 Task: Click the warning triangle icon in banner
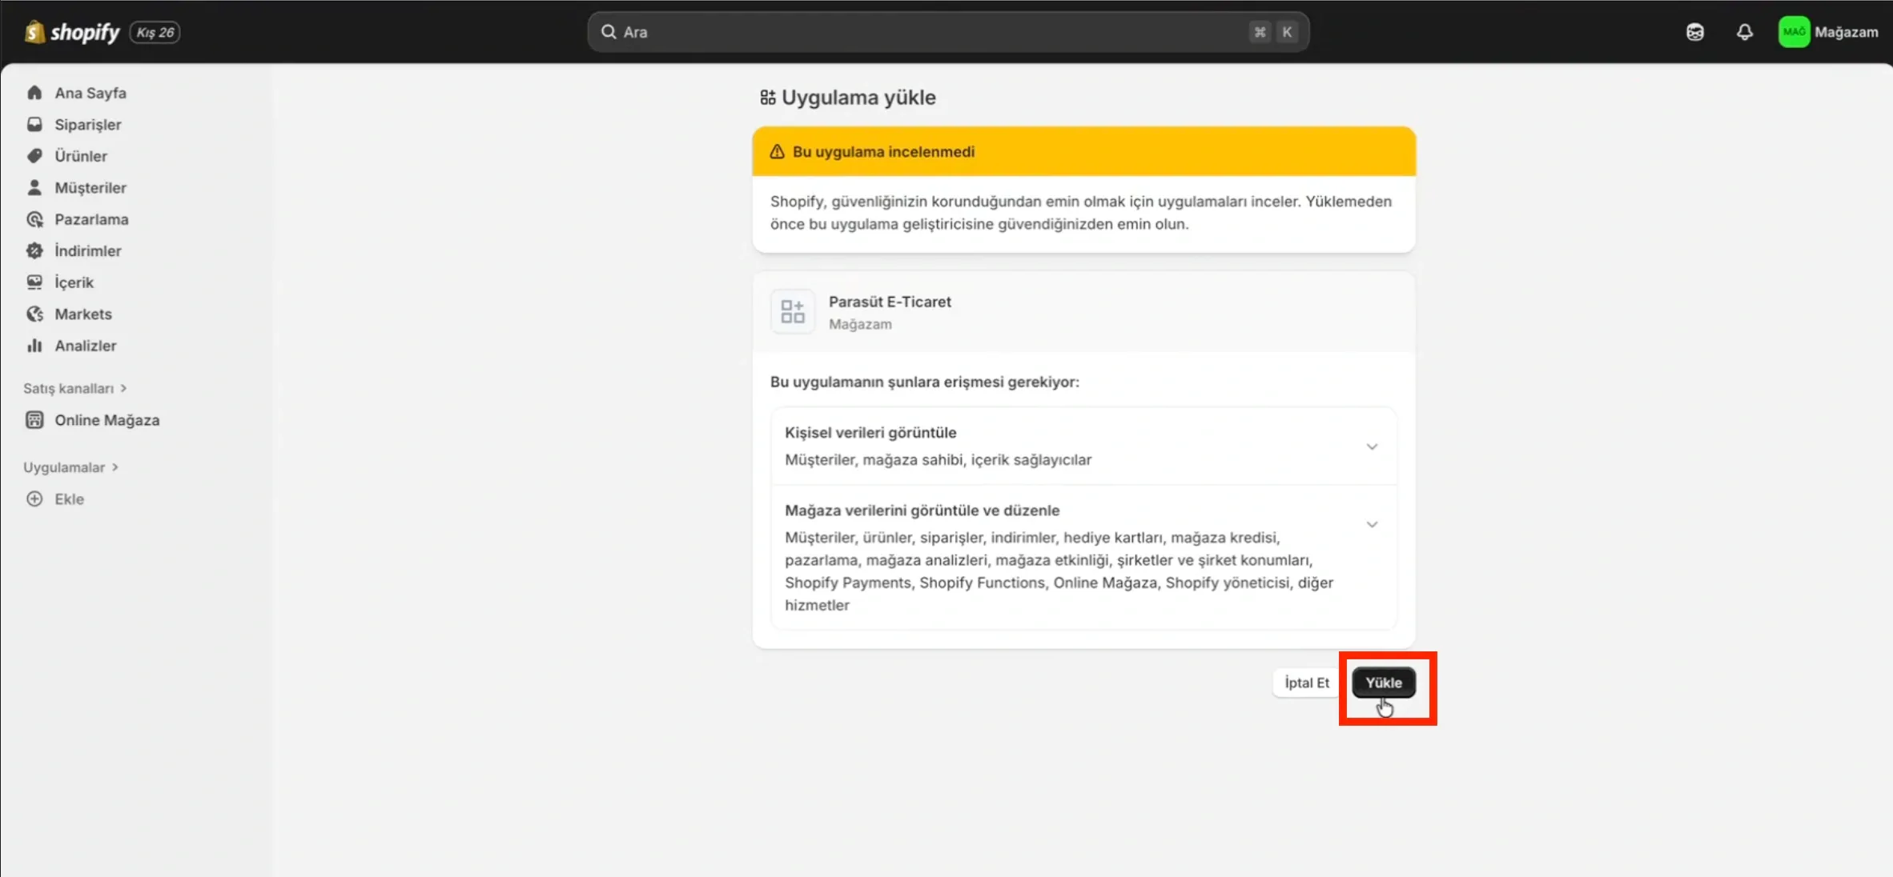coord(777,152)
